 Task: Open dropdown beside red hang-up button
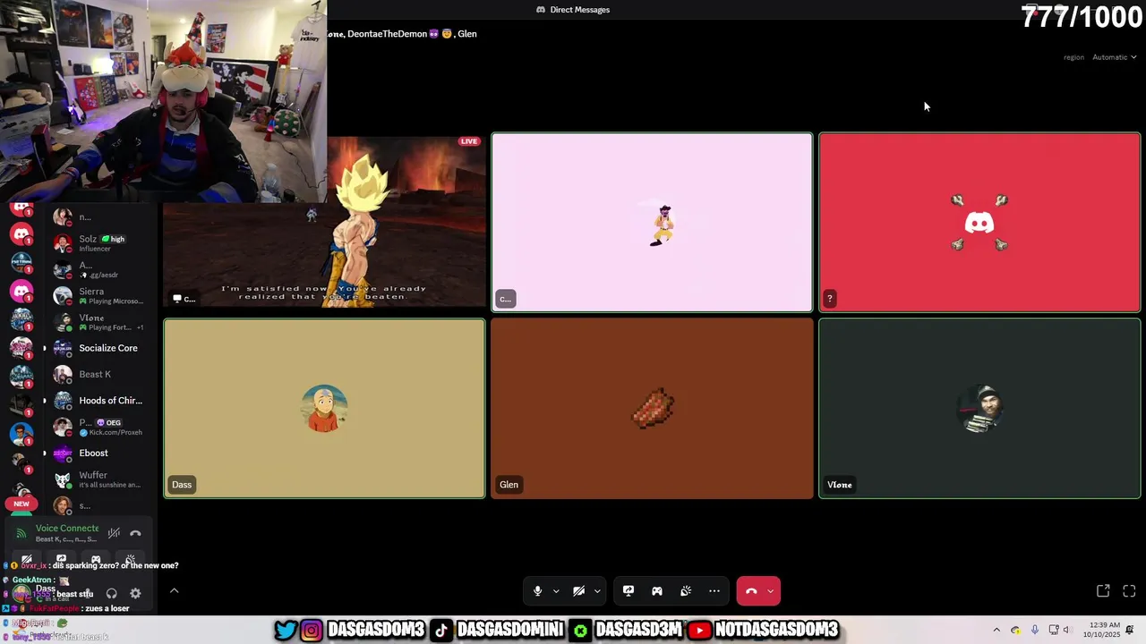point(770,591)
